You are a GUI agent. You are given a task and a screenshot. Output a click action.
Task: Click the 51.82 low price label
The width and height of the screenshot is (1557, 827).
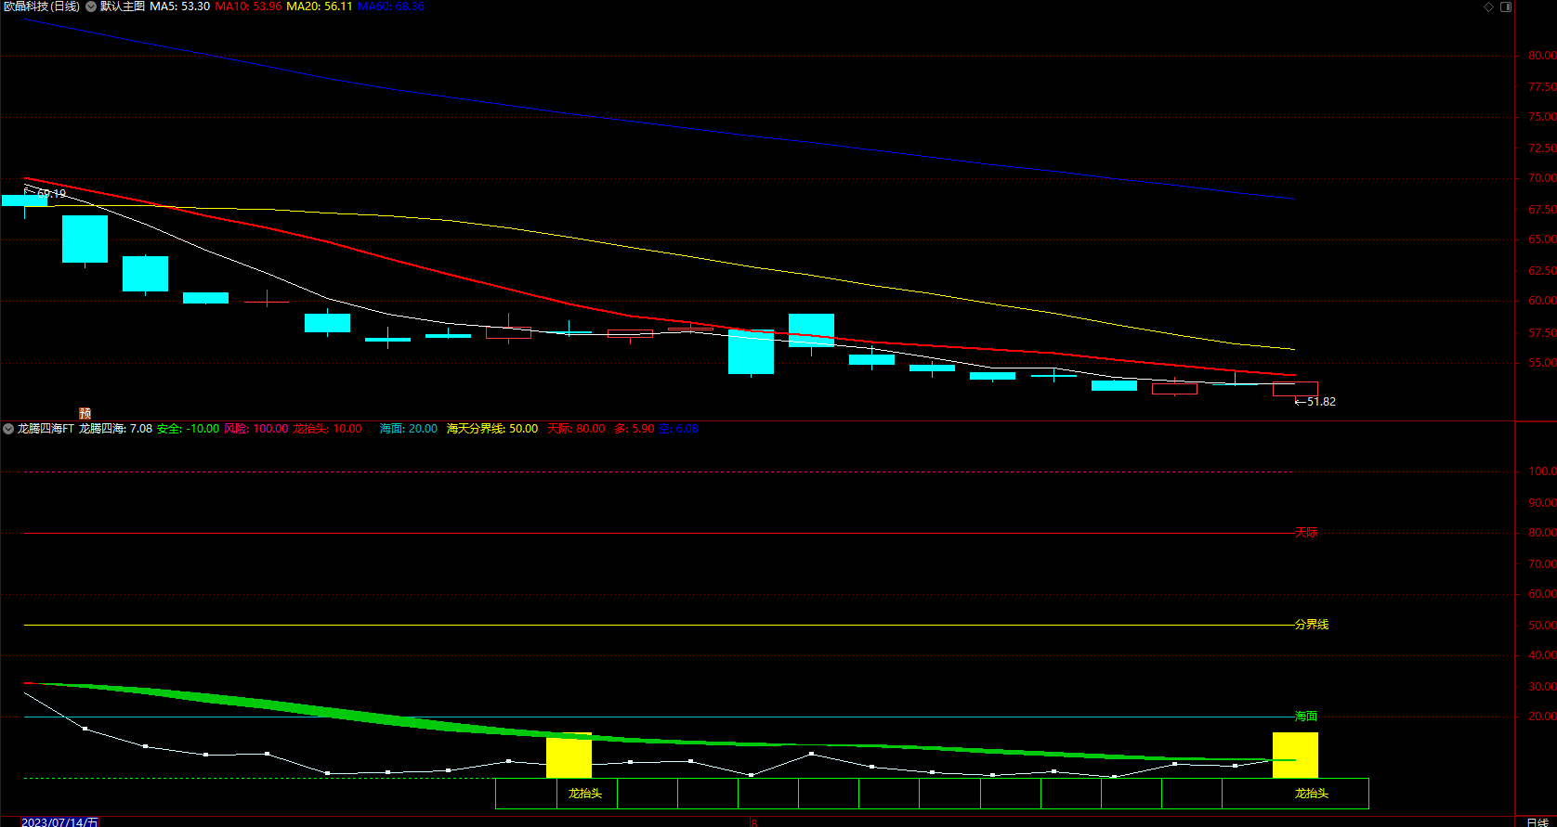click(x=1321, y=402)
